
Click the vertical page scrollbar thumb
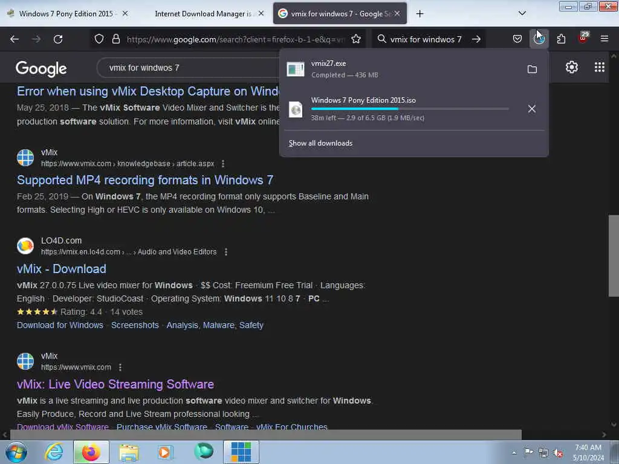click(x=614, y=256)
